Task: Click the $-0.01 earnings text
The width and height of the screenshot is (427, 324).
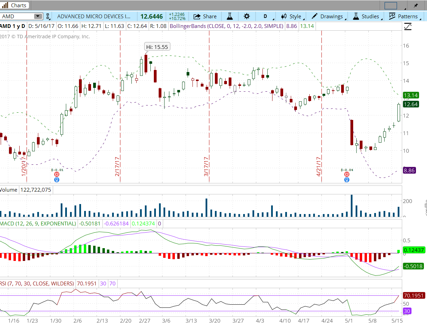Action: click(x=57, y=170)
